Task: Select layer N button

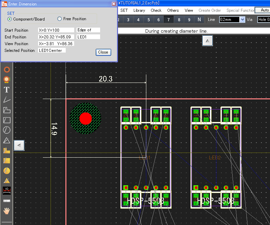Action: coord(199,20)
